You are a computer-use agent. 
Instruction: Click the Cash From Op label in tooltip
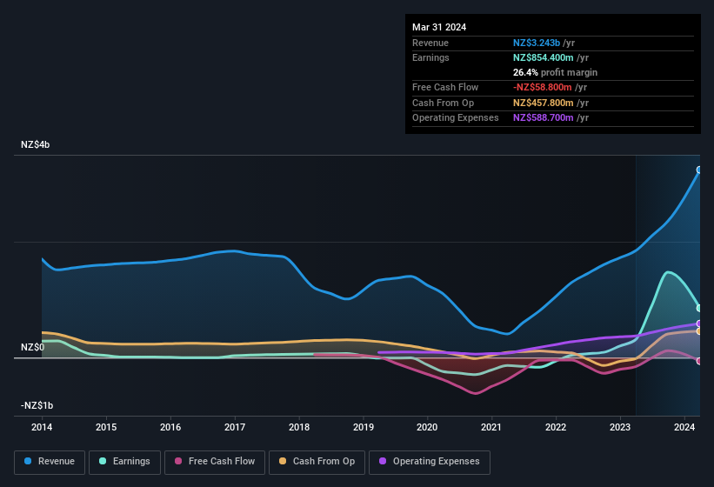coord(443,103)
